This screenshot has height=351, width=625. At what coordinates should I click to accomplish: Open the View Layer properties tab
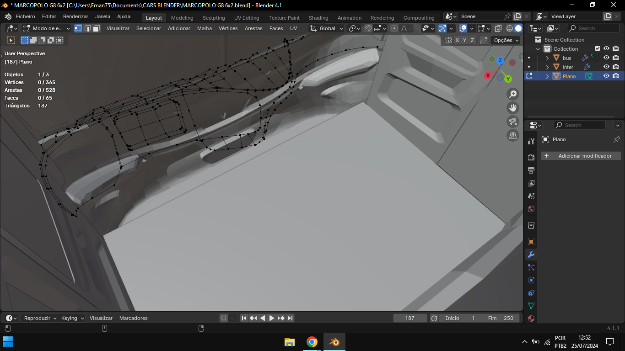(x=531, y=183)
